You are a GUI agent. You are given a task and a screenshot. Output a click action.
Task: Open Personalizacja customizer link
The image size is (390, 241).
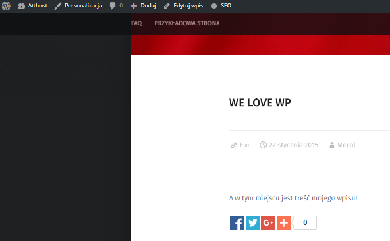(83, 6)
